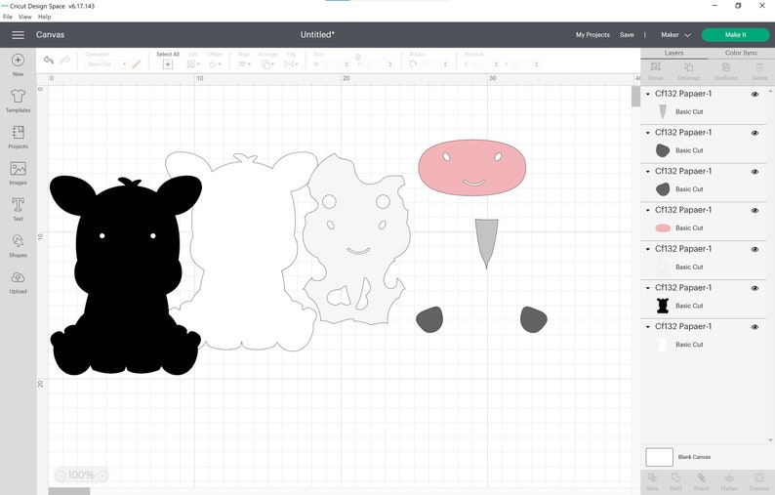Zoom out with the minus button
This screenshot has height=495, width=775.
click(x=60, y=475)
